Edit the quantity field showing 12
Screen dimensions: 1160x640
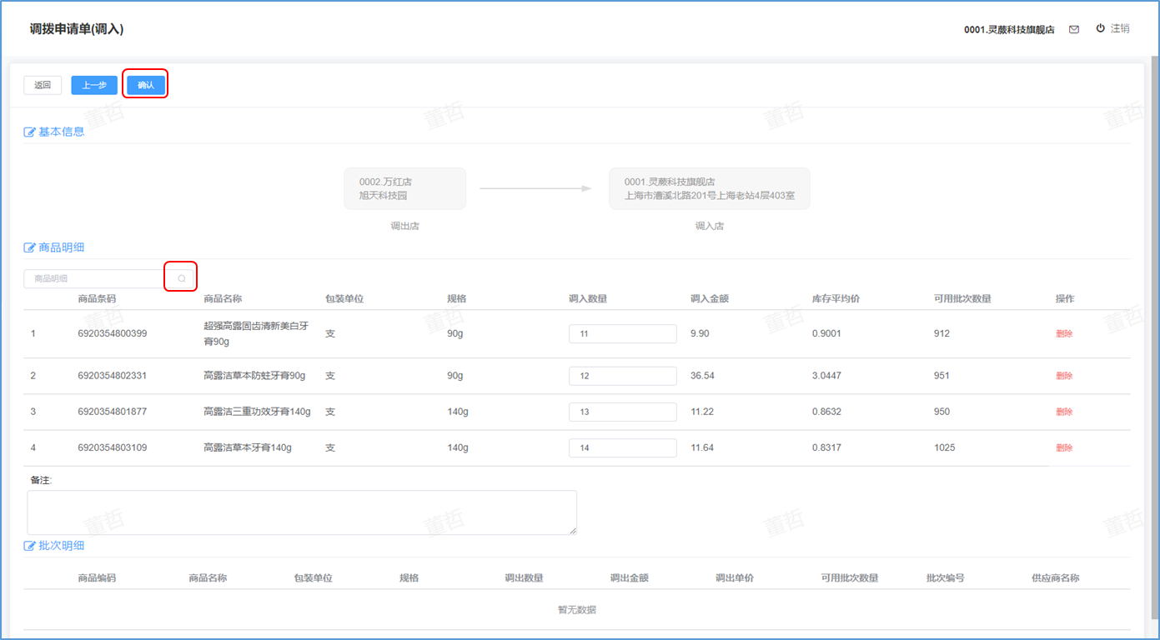tap(622, 376)
